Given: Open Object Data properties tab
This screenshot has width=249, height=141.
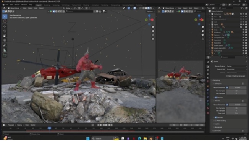Looking at the screenshot, I should [208, 105].
